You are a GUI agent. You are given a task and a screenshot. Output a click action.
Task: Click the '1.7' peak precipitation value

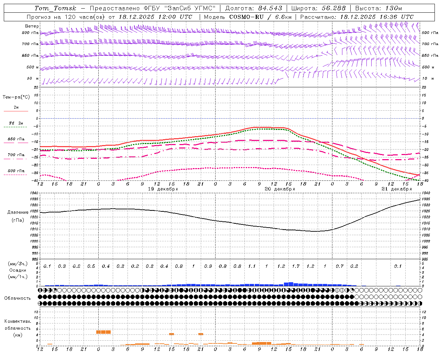coord(296,266)
